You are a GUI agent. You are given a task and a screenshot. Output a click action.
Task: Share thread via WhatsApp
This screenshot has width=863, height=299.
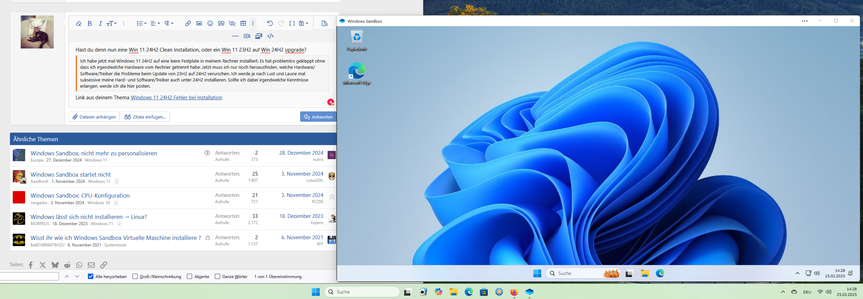tap(79, 265)
